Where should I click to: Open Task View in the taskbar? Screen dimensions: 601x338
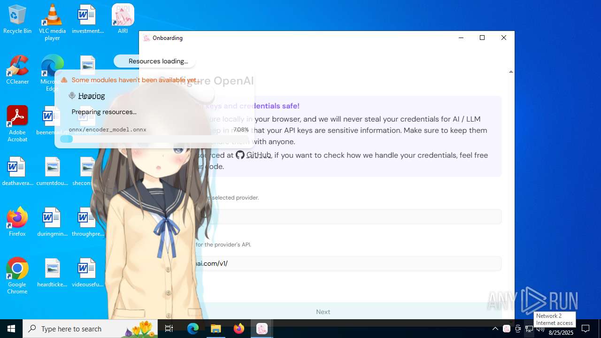(169, 329)
